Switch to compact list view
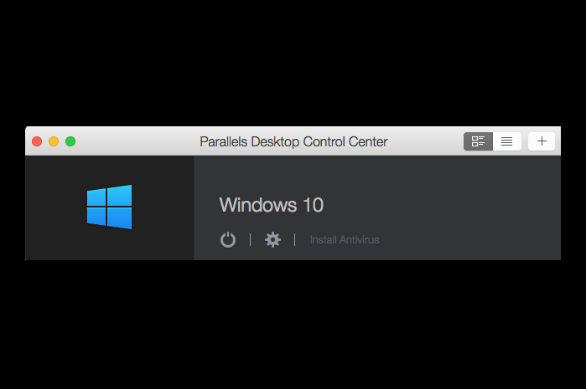Image resolution: width=586 pixels, height=389 pixels. 506,141
